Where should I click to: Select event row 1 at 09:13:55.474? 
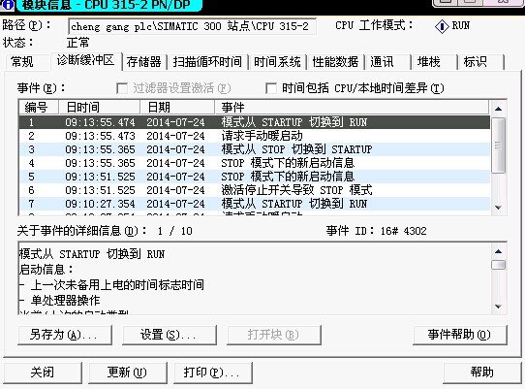255,122
